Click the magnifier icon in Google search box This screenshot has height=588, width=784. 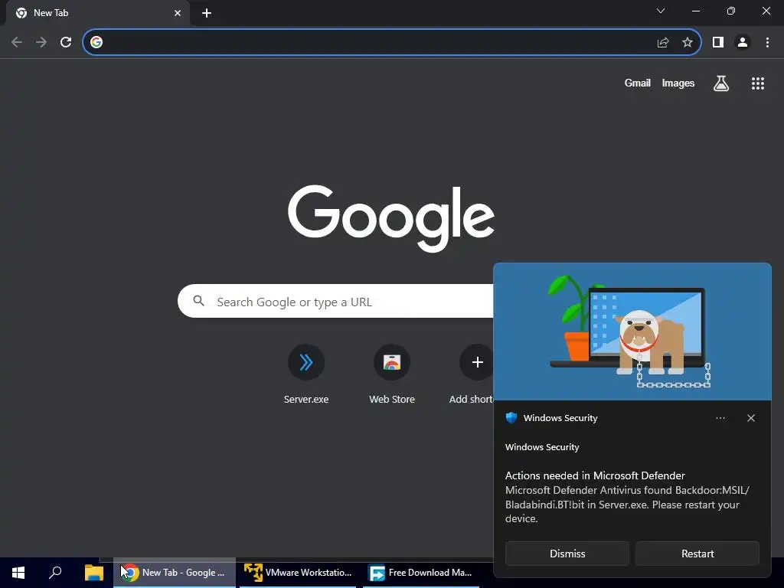tap(198, 301)
